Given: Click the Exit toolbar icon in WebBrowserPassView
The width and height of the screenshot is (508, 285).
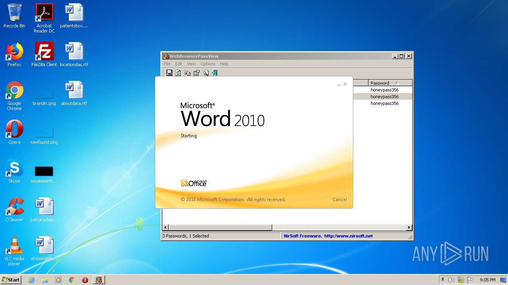Looking at the screenshot, I should [215, 73].
